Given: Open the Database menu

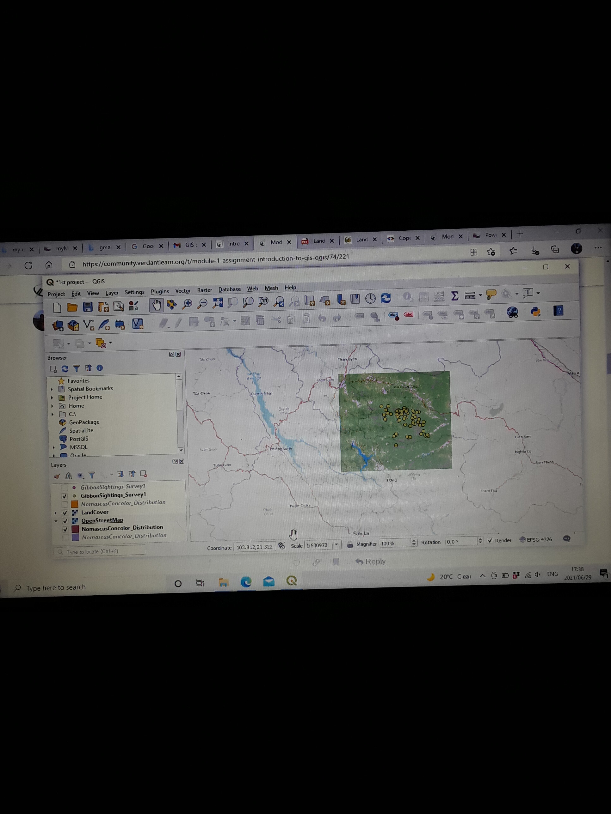Looking at the screenshot, I should coord(230,289).
